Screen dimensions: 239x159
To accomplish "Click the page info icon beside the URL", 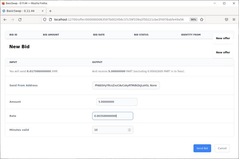I will pos(50,20).
